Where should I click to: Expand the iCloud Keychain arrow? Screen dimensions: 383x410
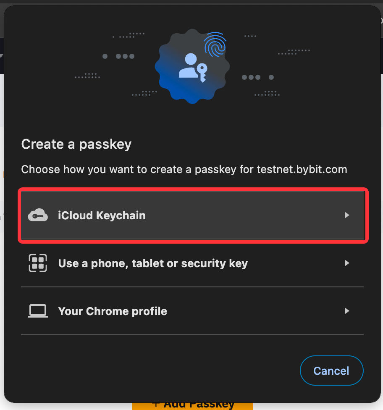[346, 215]
